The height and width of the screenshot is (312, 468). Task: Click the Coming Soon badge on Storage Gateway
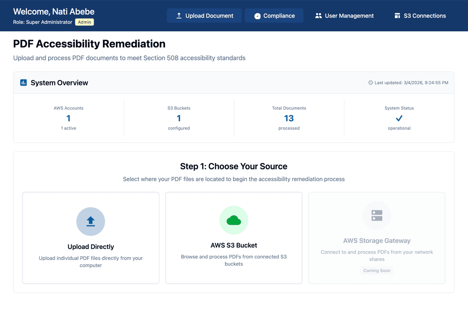click(x=376, y=270)
